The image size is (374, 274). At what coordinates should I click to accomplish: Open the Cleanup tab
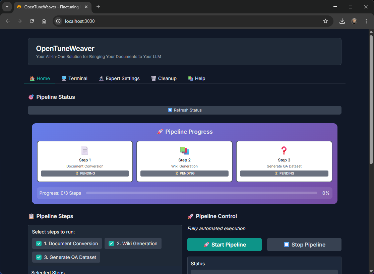click(x=164, y=78)
